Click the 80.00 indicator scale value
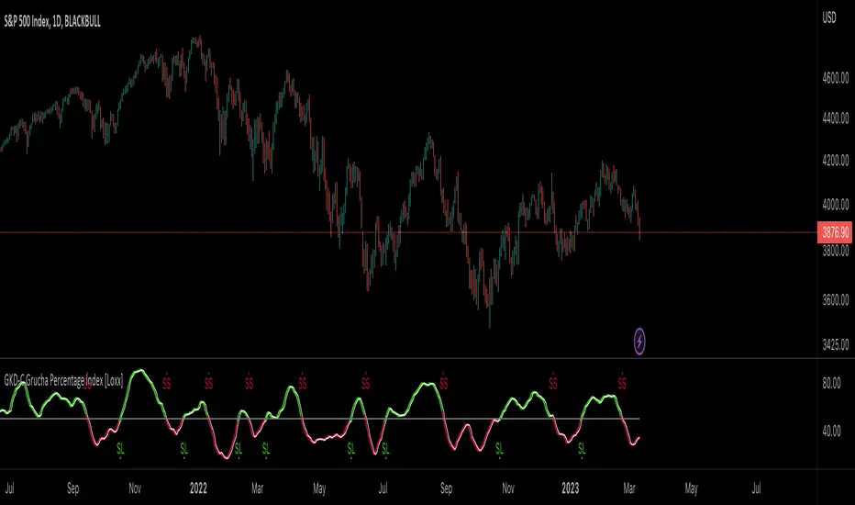Screen dimensions: 855x505 click(x=831, y=383)
